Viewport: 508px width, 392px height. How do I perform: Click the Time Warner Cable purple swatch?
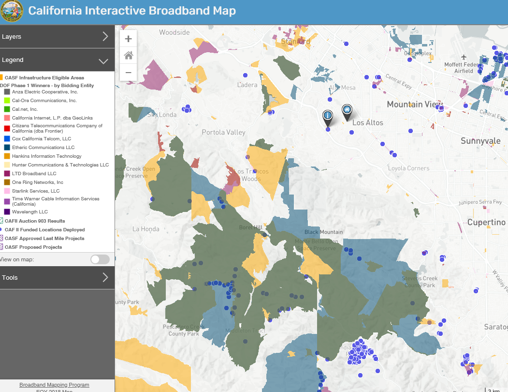7,201
